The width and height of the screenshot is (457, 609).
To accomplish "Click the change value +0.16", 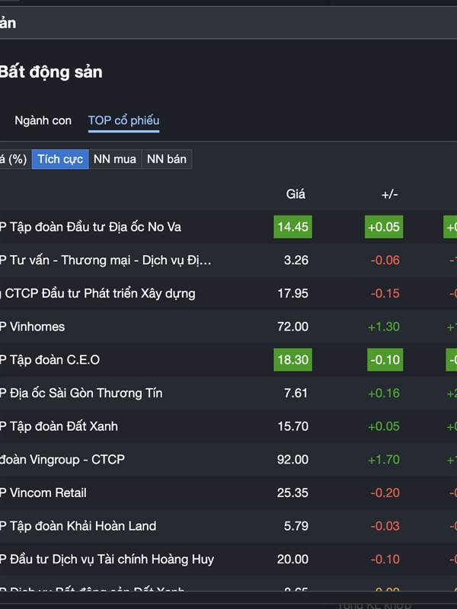I will (x=384, y=393).
